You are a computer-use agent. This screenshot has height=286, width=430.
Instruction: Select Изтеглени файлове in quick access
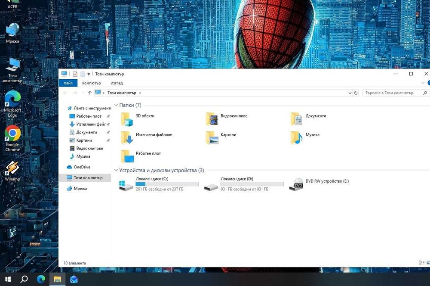(89, 124)
